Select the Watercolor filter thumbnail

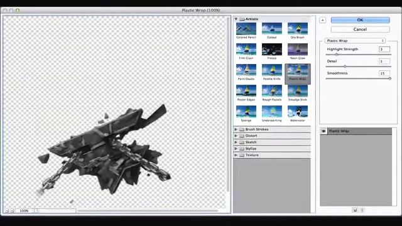tap(298, 112)
